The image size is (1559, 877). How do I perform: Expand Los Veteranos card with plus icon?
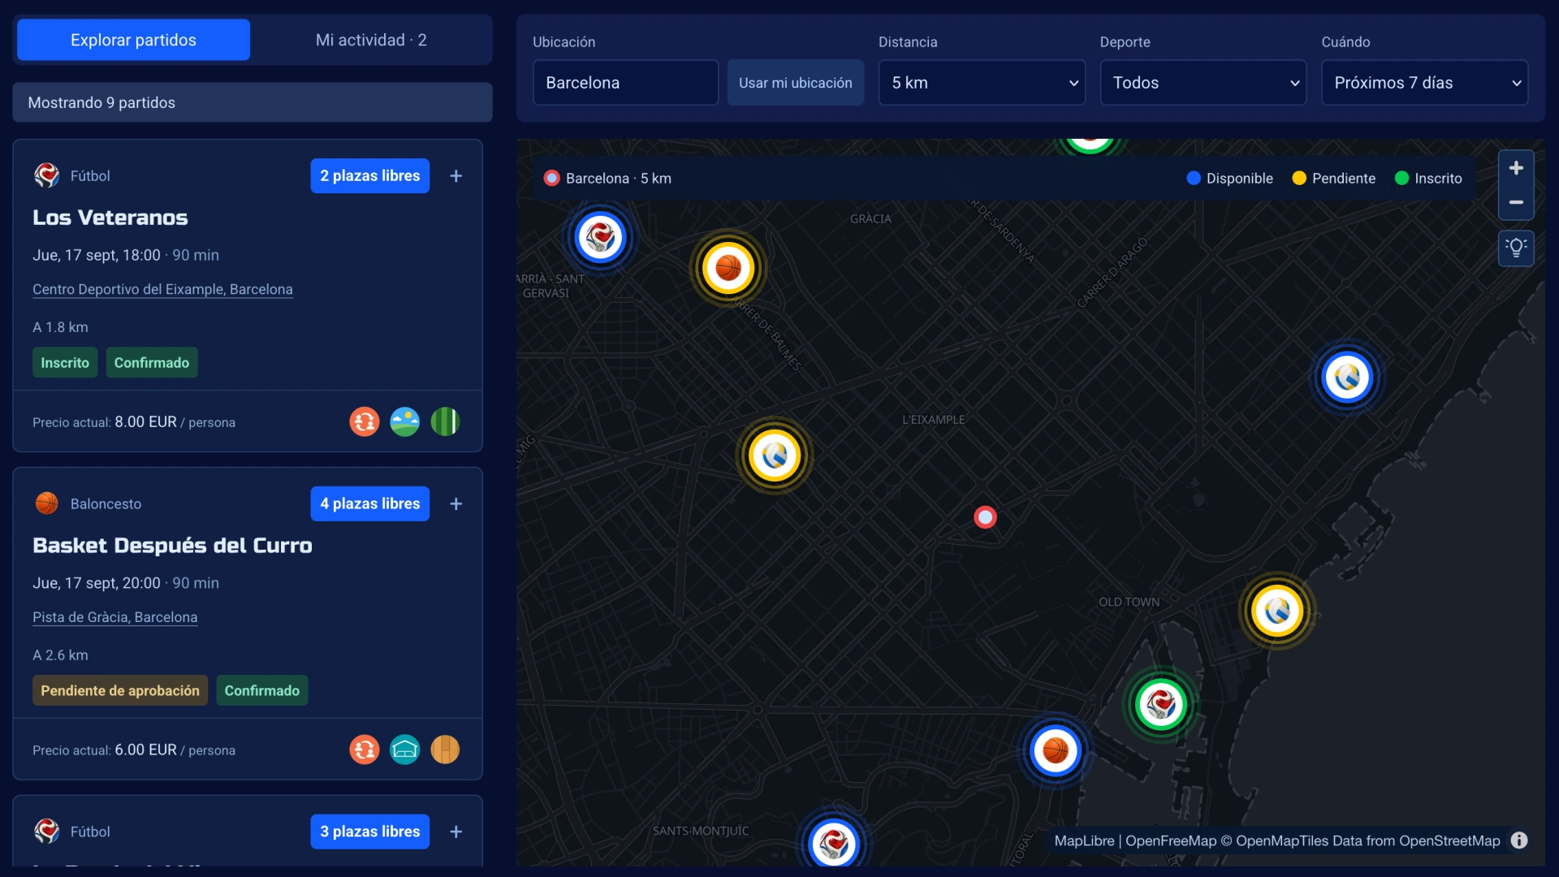(x=456, y=175)
